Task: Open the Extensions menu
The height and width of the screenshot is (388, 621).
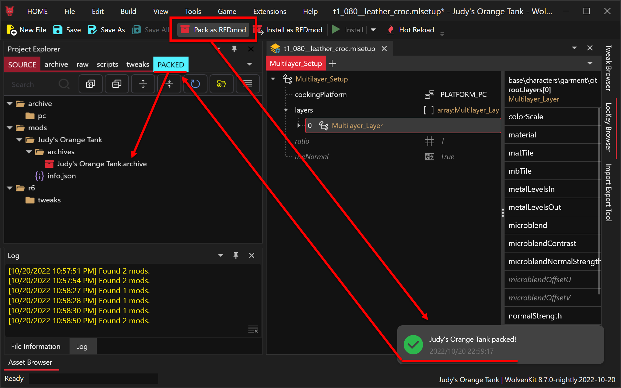Action: [269, 11]
